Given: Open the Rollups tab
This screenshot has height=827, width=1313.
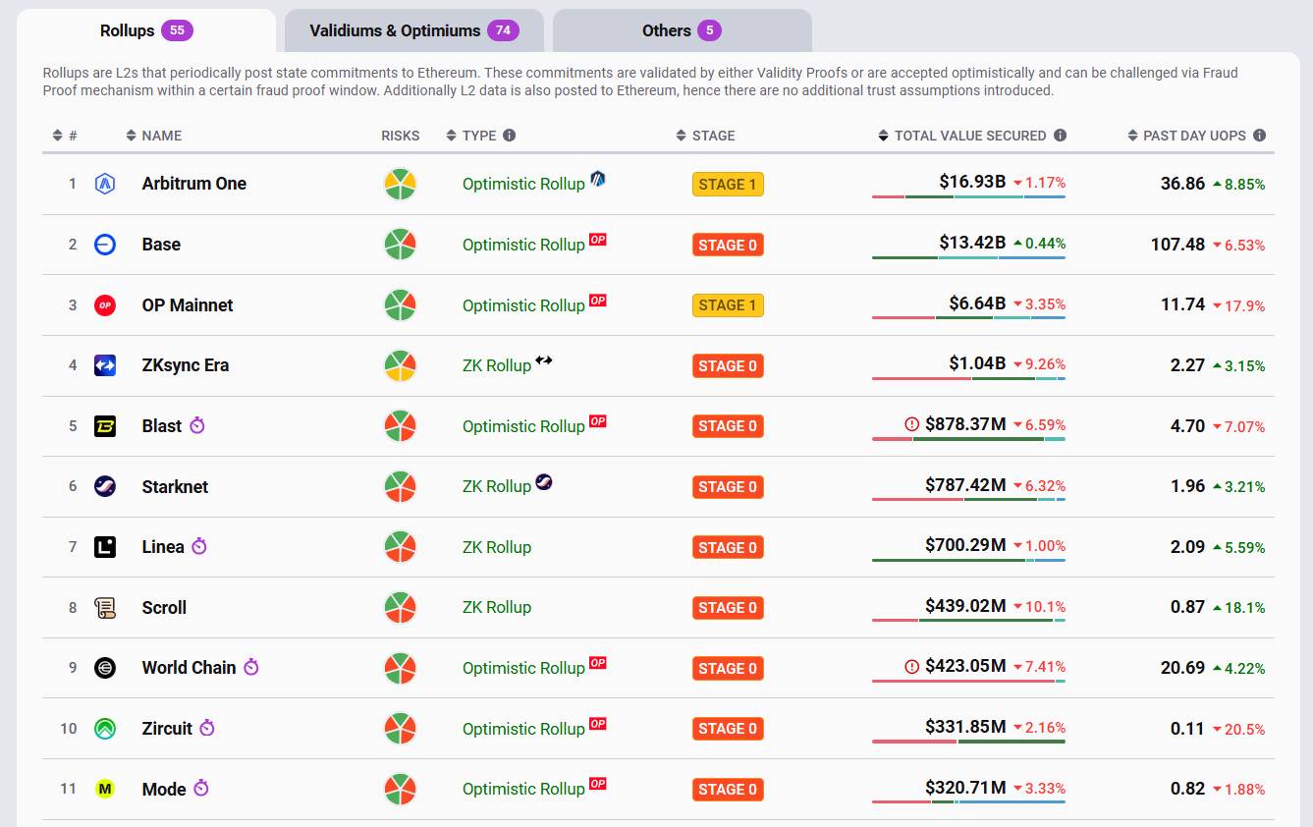Looking at the screenshot, I should click(x=146, y=30).
